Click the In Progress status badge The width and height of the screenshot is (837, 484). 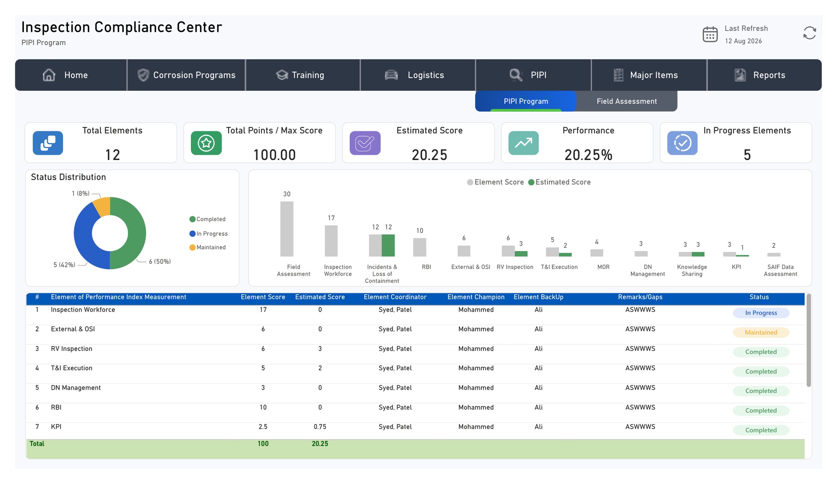[761, 313]
